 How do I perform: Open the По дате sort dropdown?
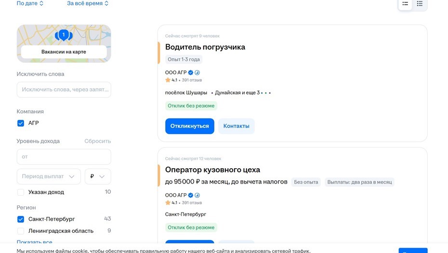click(30, 3)
